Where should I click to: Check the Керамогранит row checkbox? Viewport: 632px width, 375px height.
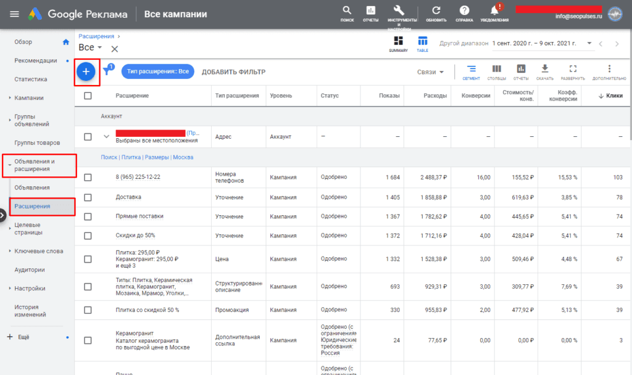pos(88,340)
